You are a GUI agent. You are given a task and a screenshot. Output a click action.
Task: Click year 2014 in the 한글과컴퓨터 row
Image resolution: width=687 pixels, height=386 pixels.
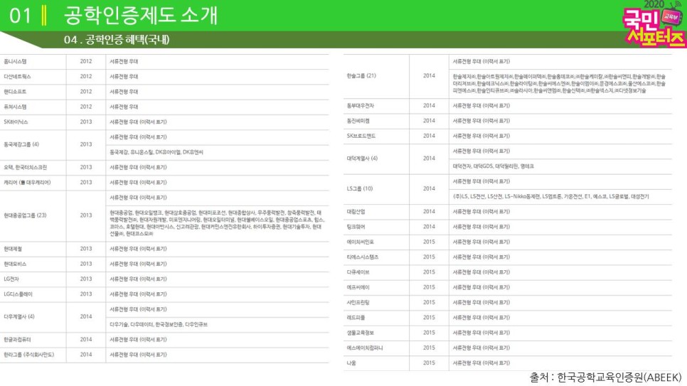click(x=86, y=340)
